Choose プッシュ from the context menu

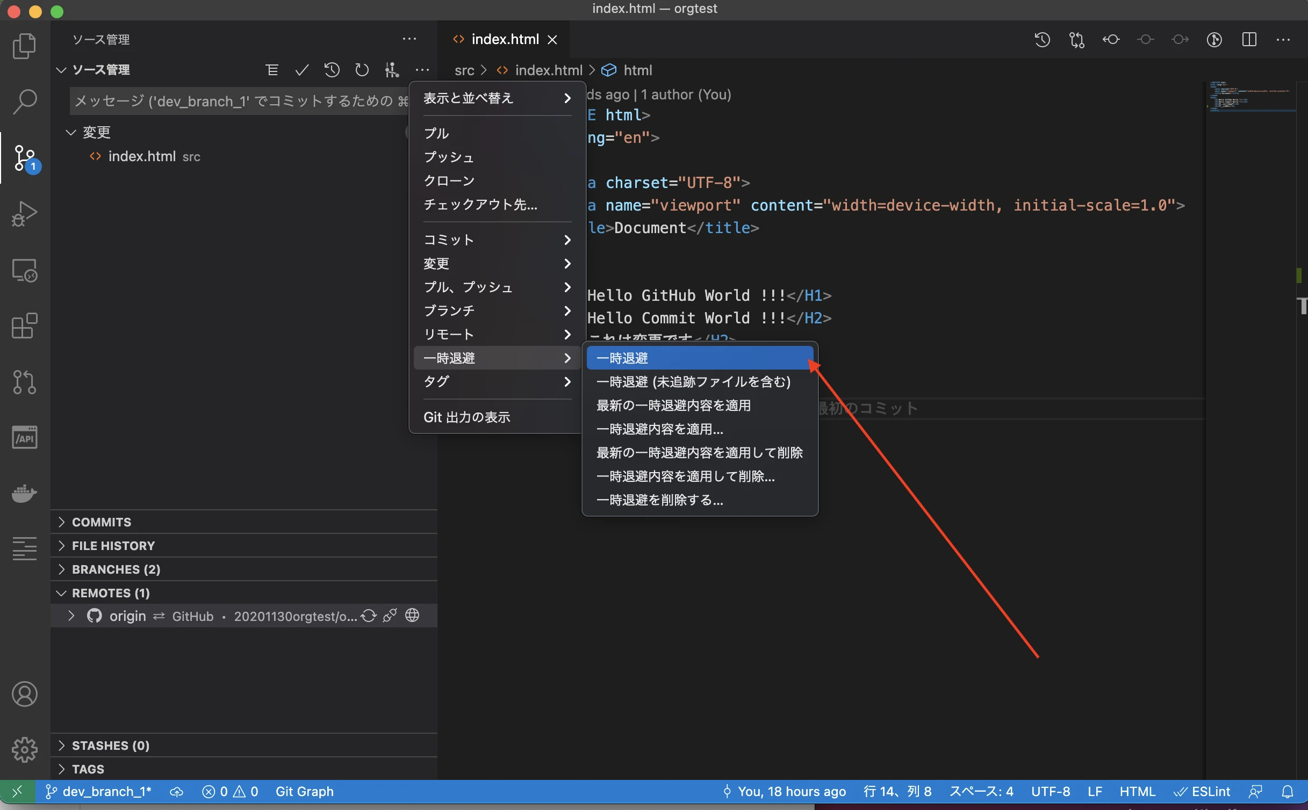(x=449, y=157)
